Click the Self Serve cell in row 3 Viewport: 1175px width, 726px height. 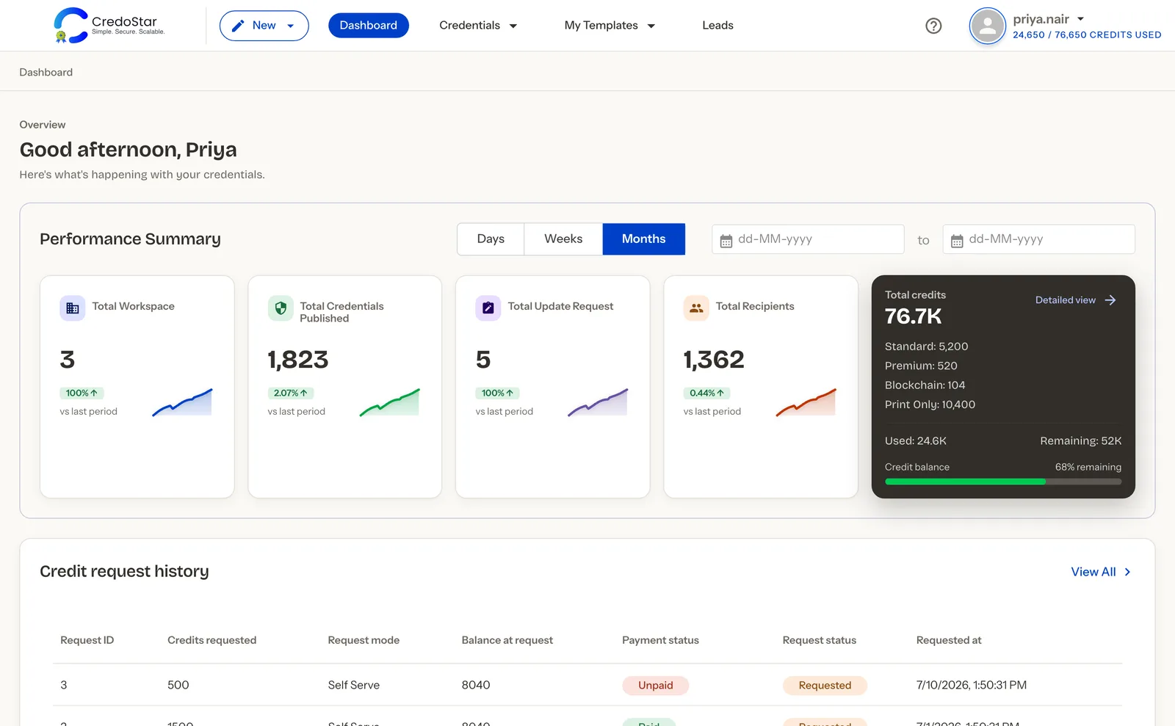pos(354,685)
